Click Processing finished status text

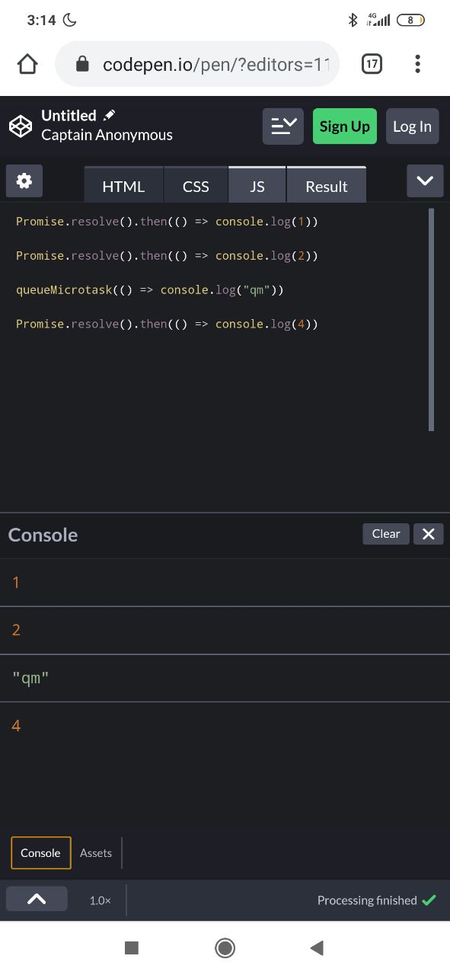(x=367, y=900)
